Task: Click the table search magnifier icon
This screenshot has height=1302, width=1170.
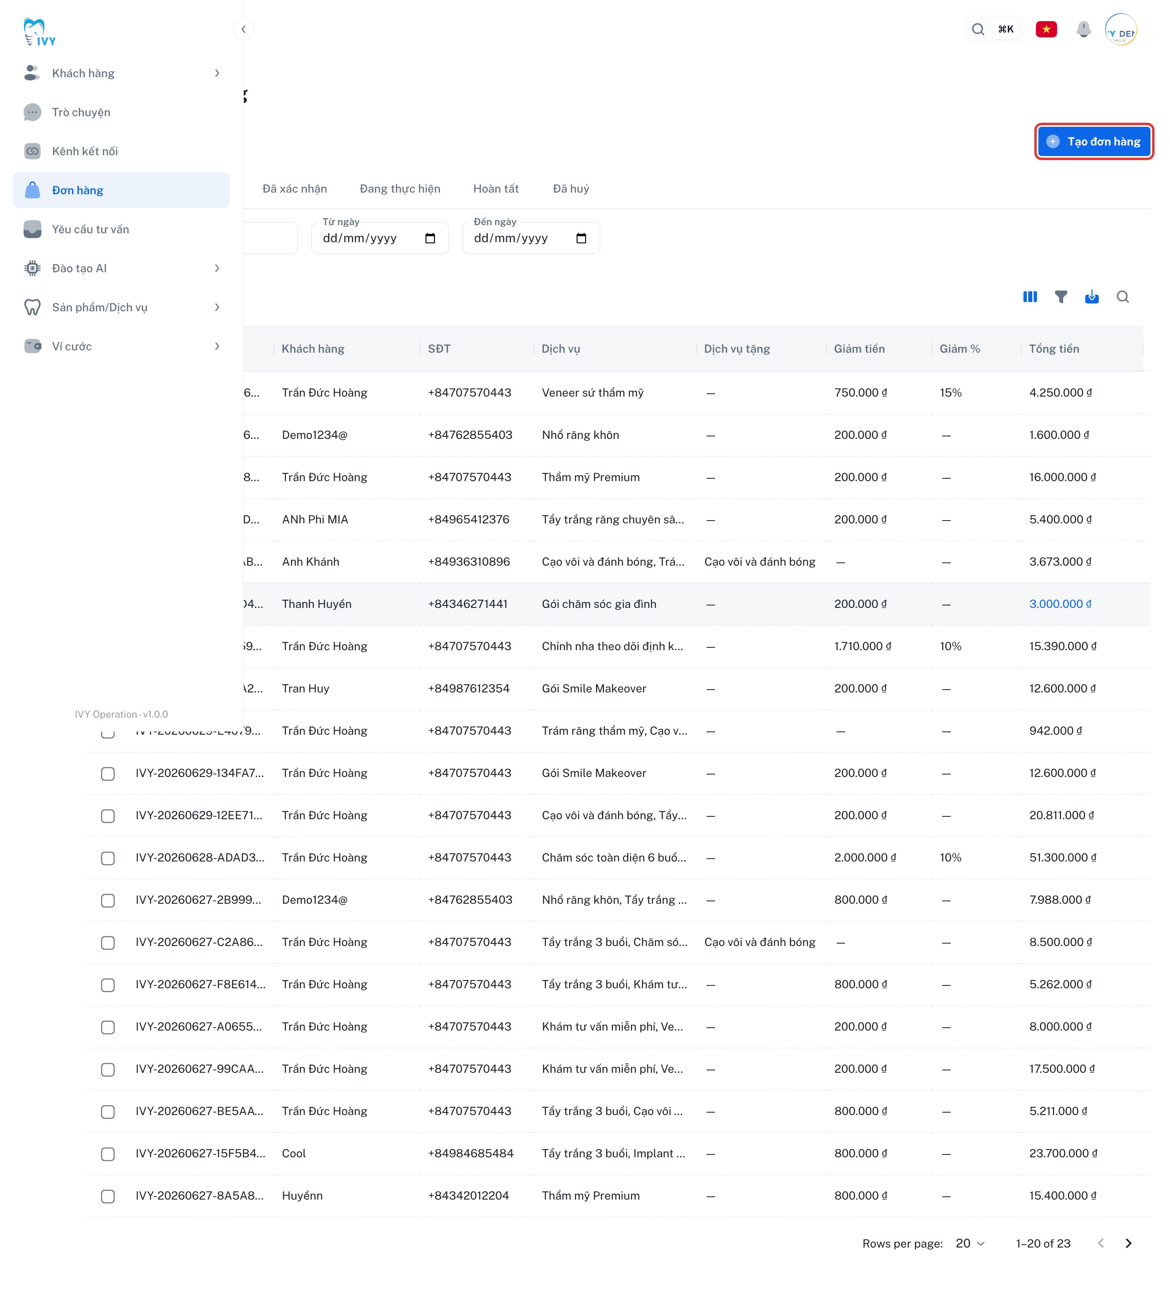Action: pyautogui.click(x=1122, y=296)
